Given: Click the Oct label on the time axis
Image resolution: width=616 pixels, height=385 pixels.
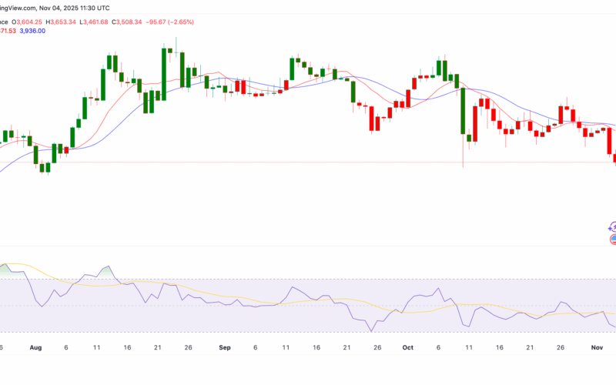Looking at the screenshot, I should pos(408,348).
